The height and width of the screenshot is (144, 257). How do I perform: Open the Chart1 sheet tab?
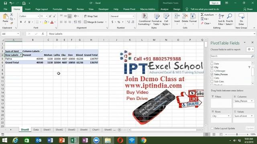(96, 130)
